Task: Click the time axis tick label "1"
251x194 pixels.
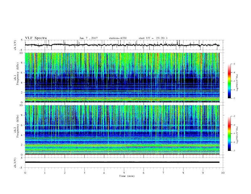Action: coord(45,173)
